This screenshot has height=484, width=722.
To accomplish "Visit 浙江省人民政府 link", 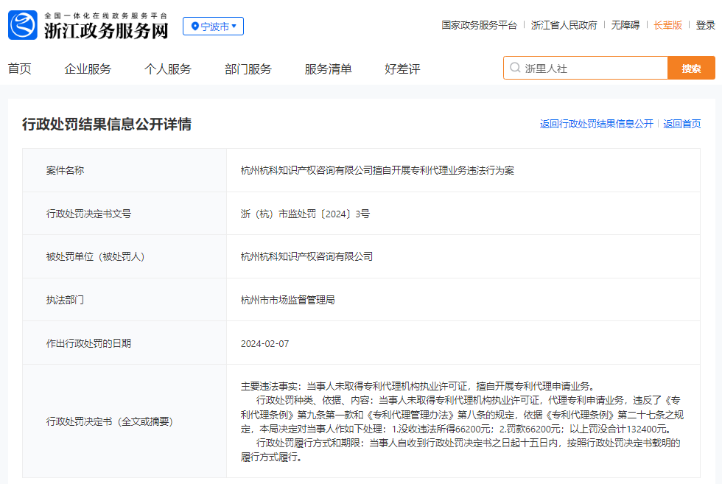I will coord(564,25).
